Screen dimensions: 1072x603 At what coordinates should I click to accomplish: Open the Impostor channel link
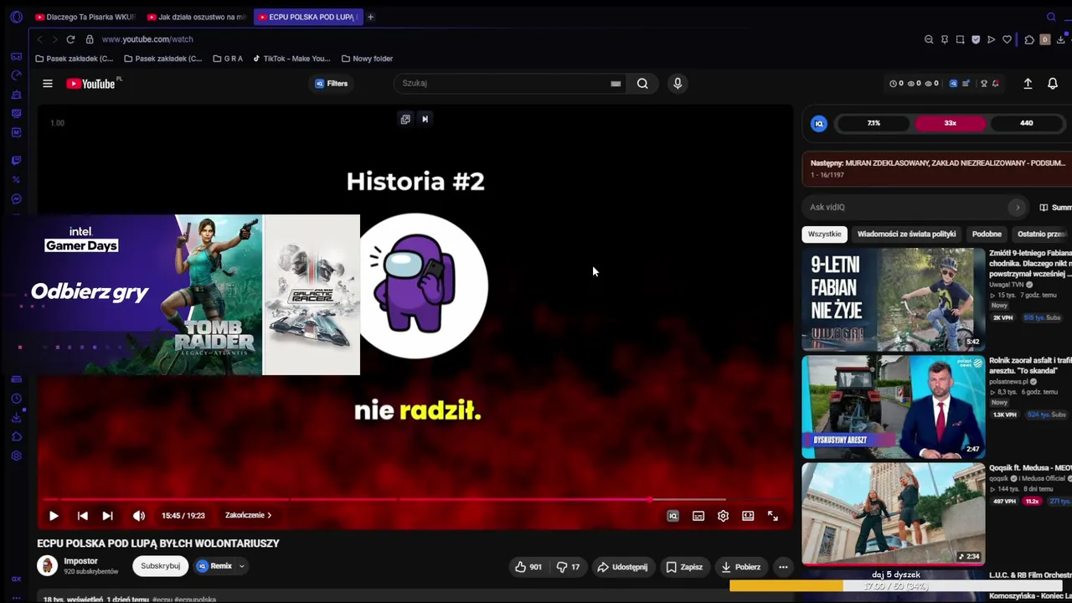(80, 560)
